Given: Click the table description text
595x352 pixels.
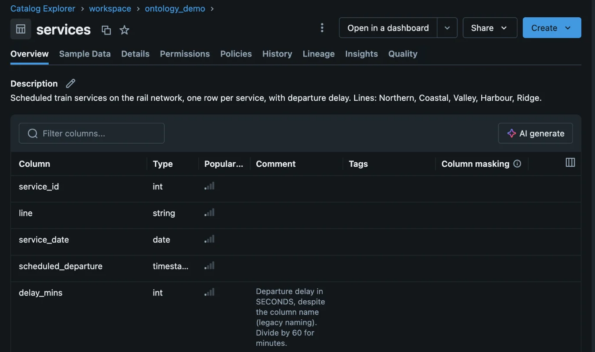Looking at the screenshot, I should tap(276, 98).
